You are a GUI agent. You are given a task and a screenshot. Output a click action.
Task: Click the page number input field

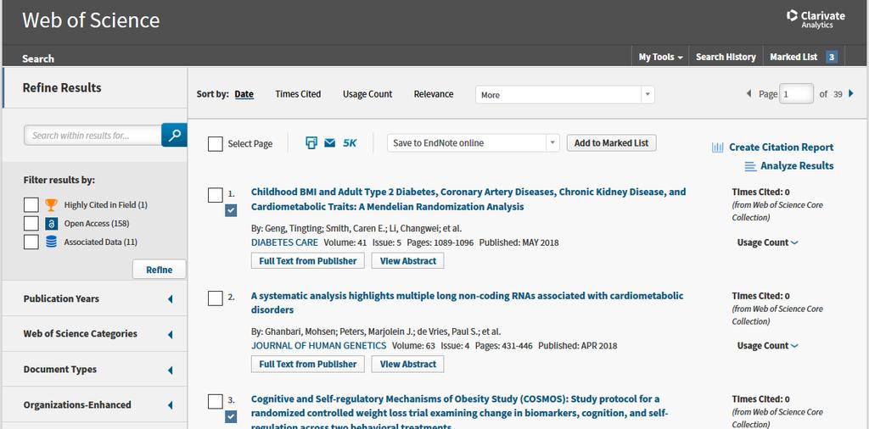tap(796, 94)
